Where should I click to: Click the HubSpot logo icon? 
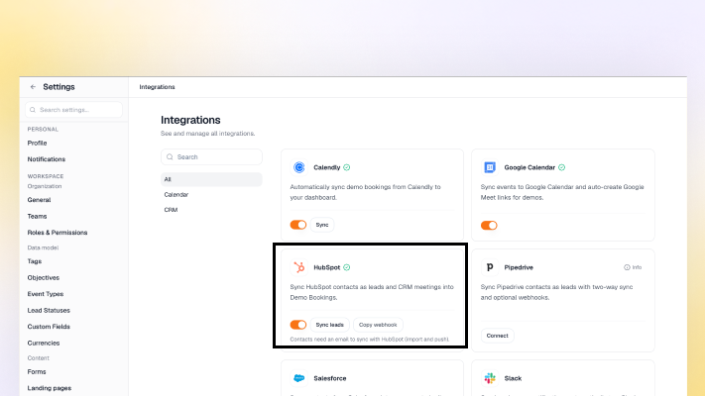pos(299,267)
